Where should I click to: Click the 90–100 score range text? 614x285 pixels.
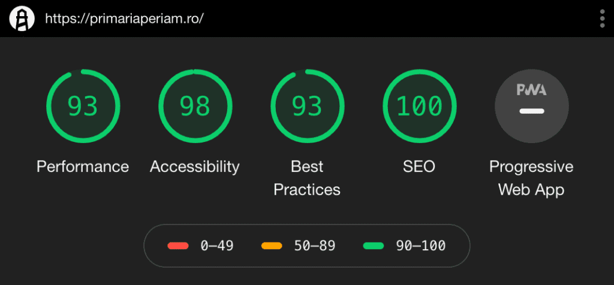pos(421,245)
